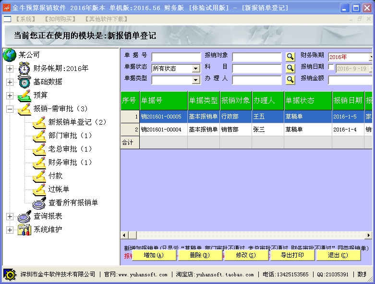Select the row 销201601-00004
Screen dimensions: 375x284
pos(246,130)
